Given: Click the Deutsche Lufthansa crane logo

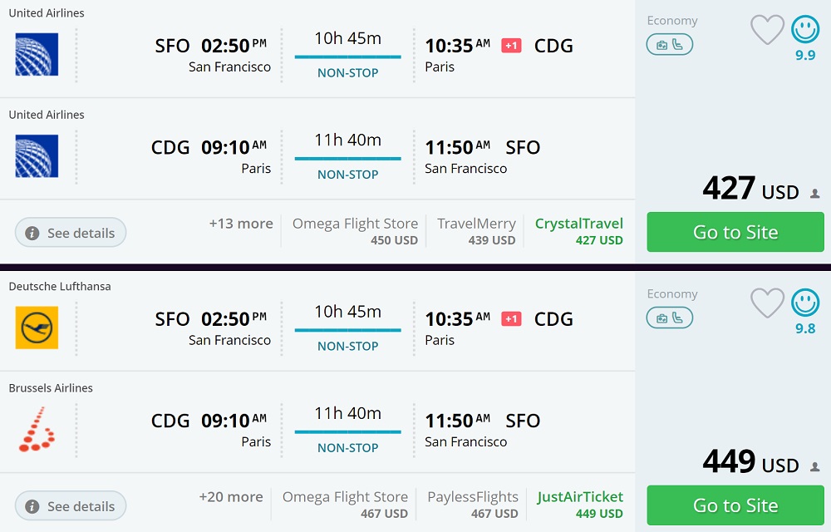Looking at the screenshot, I should 37,328.
